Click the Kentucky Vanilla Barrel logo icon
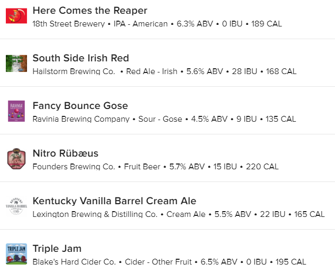335x273 pixels. (x=16, y=206)
